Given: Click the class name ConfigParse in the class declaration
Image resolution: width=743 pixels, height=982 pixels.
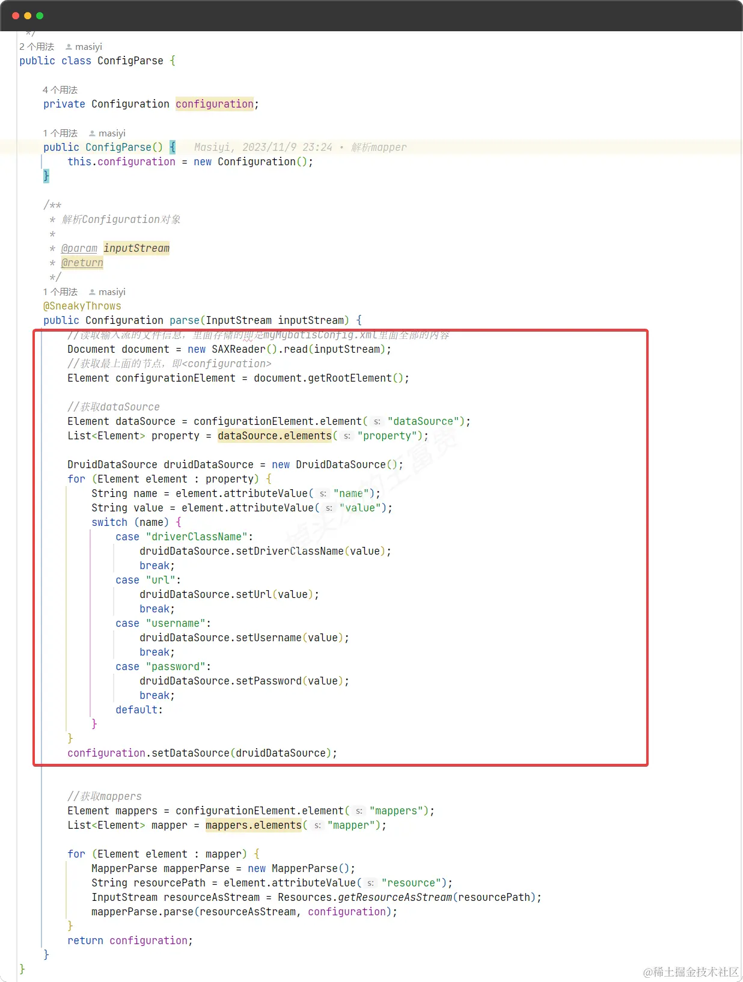Looking at the screenshot, I should 130,61.
